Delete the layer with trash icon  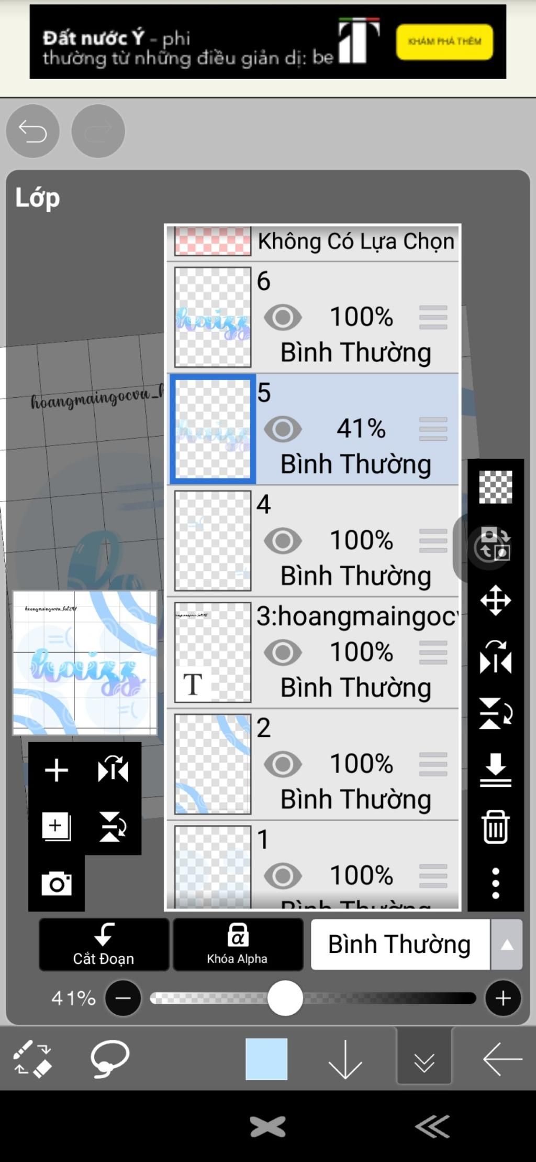[495, 827]
